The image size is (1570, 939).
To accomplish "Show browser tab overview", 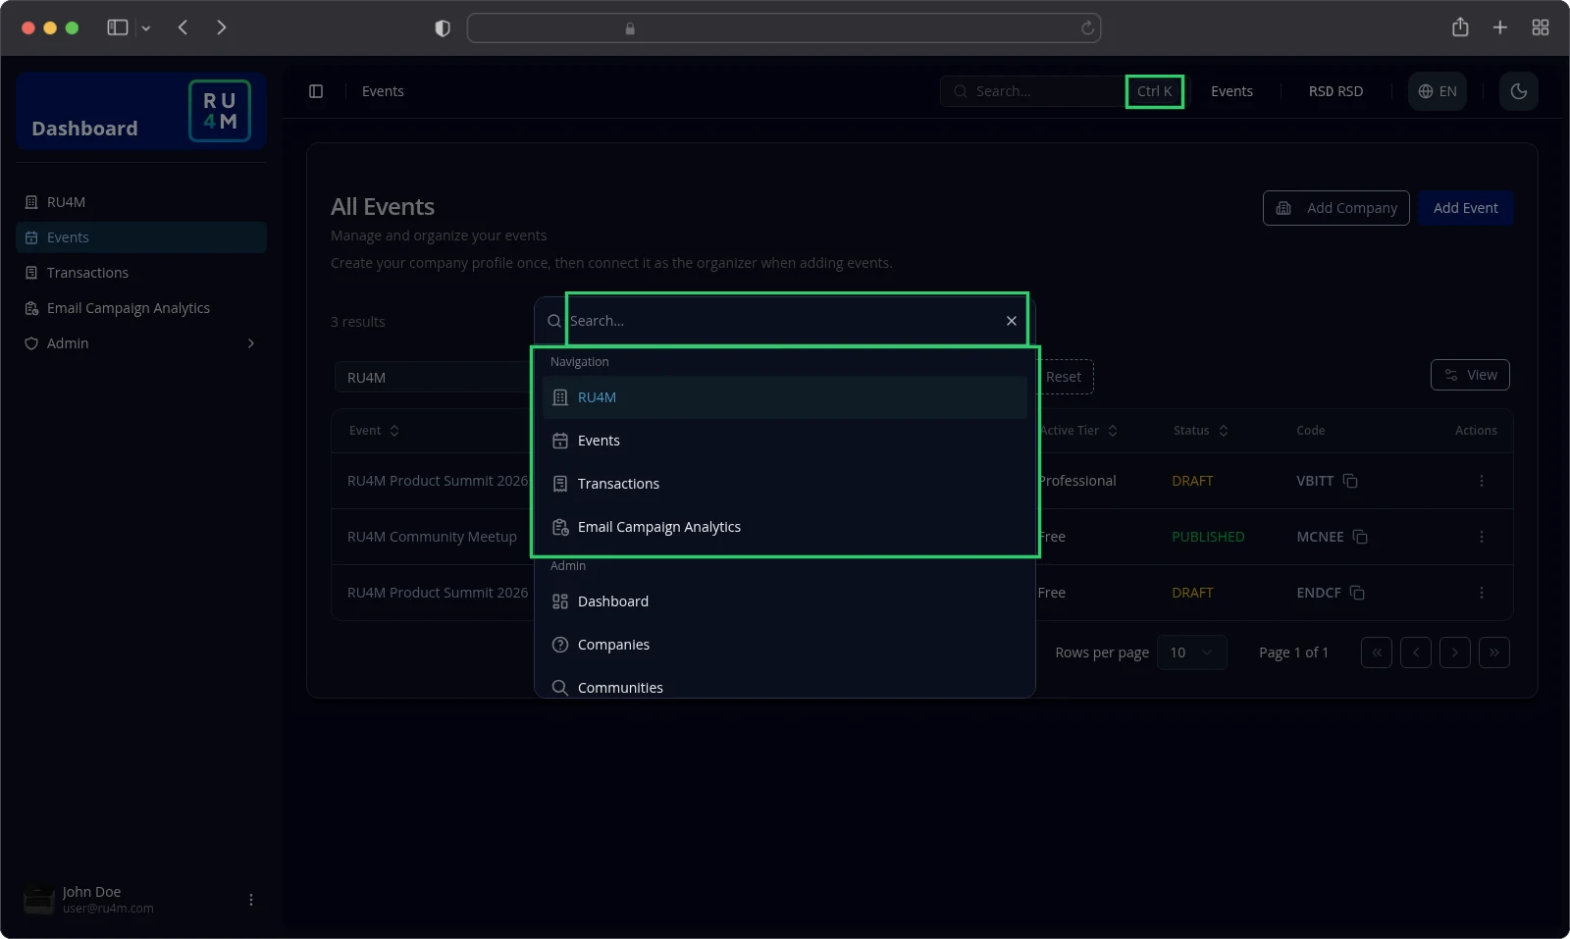I will click(x=1541, y=27).
